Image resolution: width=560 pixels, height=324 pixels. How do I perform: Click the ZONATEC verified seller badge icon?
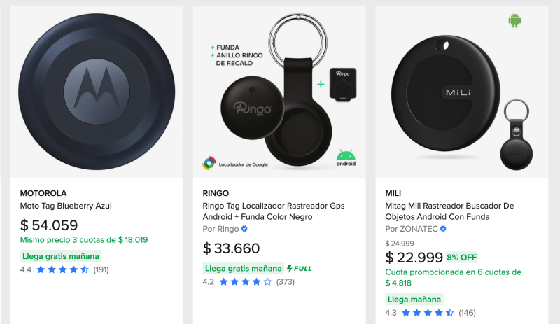click(x=443, y=229)
